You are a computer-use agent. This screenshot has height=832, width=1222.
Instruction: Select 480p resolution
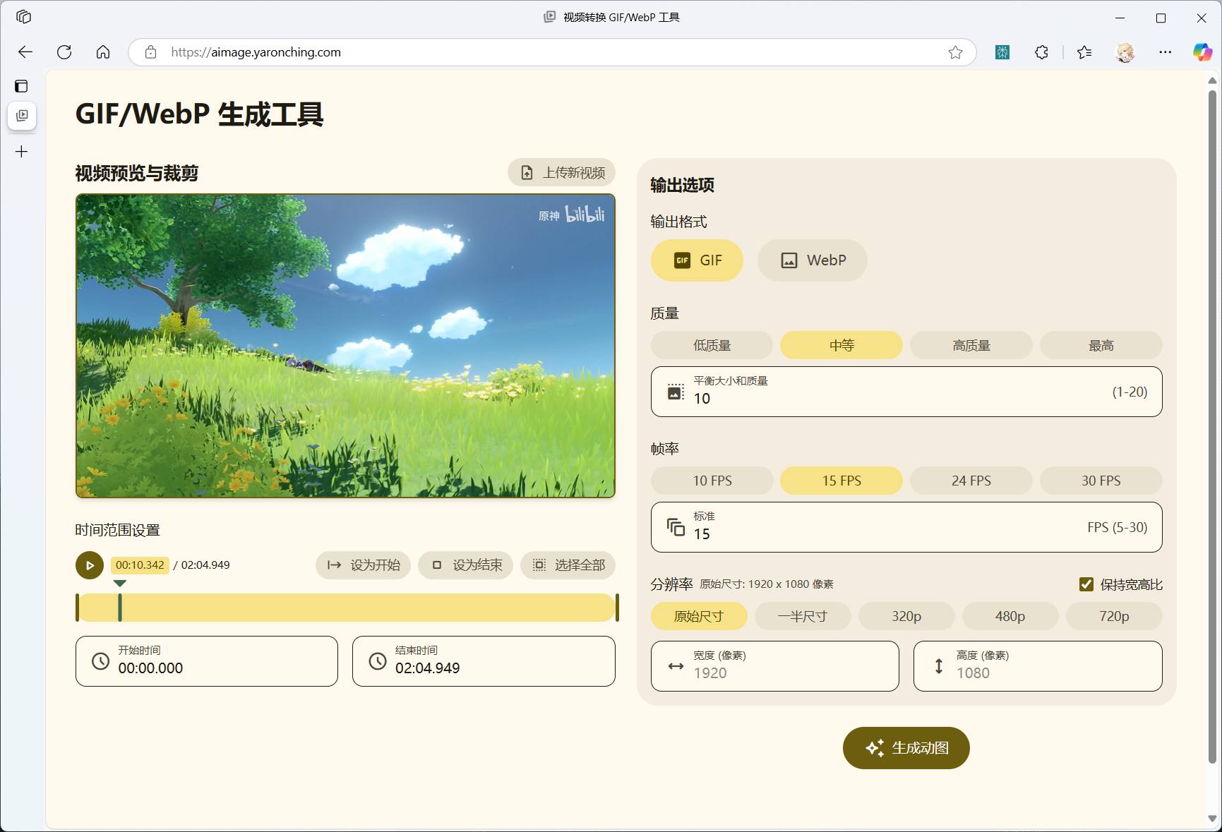click(x=1010, y=616)
